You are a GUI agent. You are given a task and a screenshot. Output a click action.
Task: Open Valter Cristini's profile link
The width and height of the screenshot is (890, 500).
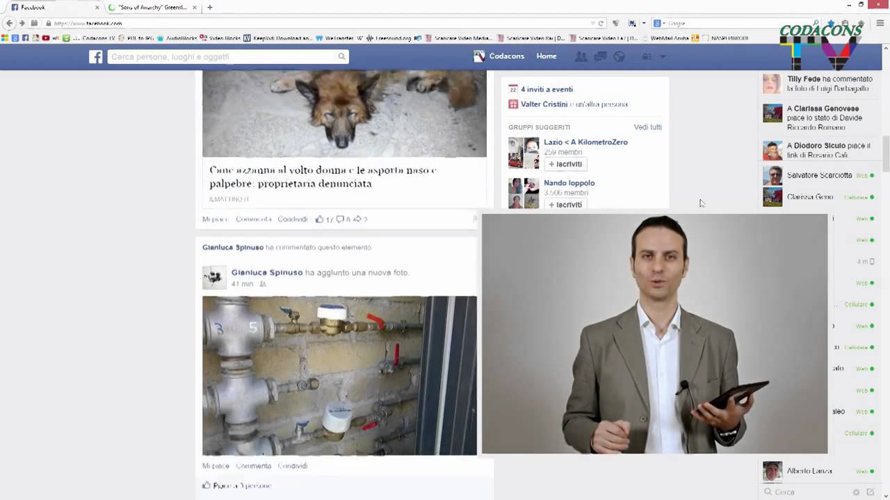coord(544,104)
